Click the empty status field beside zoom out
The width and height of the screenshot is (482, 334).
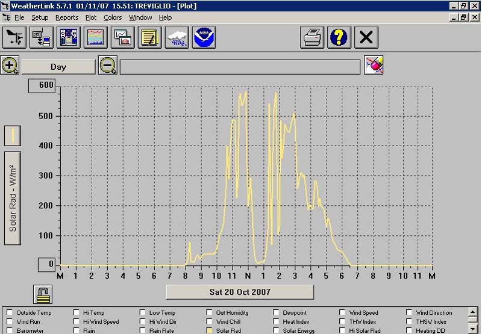pyautogui.click(x=240, y=67)
